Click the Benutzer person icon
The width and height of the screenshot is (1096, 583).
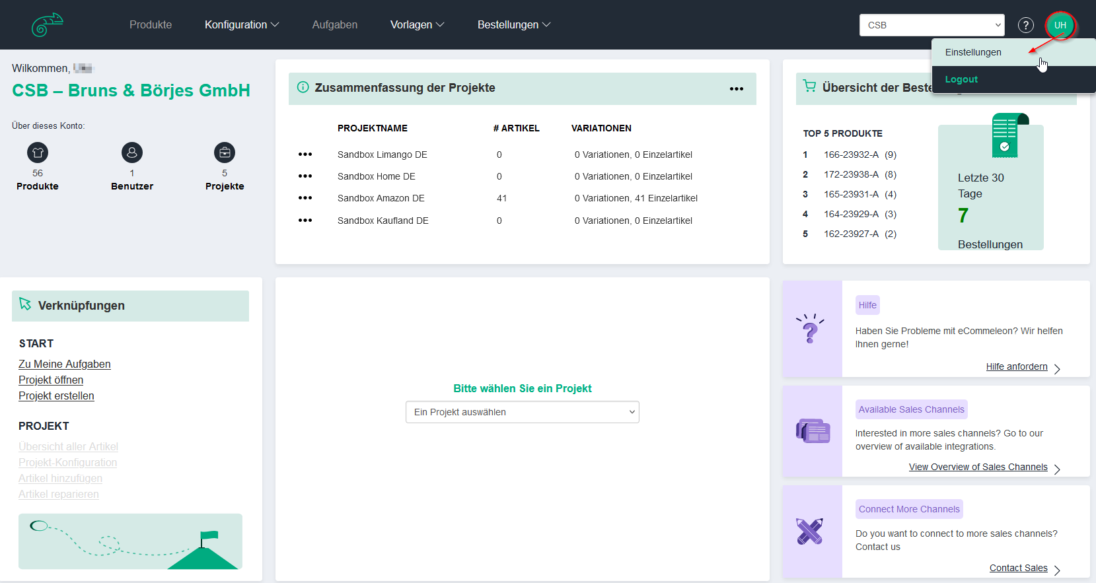132,153
